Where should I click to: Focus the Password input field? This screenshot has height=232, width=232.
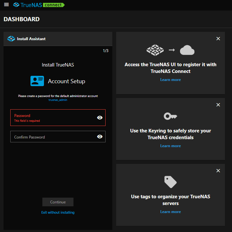[58, 118]
